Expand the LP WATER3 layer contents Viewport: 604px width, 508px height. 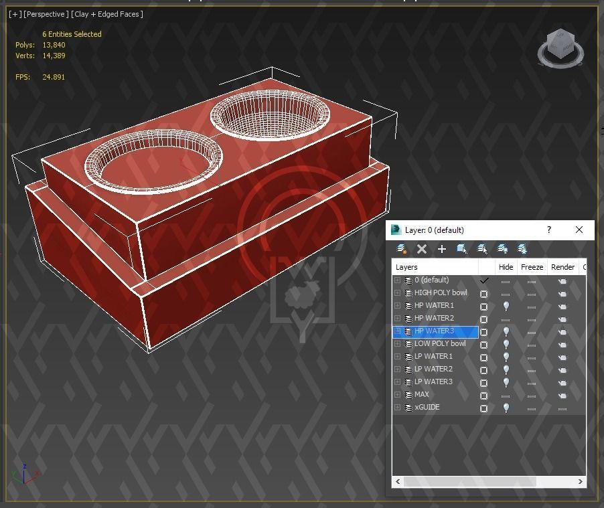(x=398, y=382)
